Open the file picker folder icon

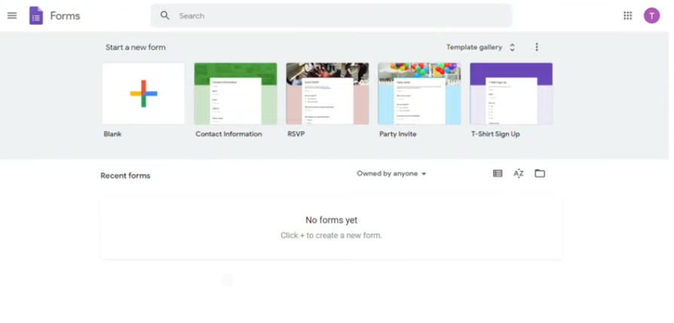pos(540,174)
